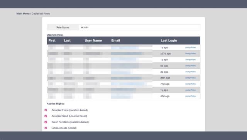The width and height of the screenshot is (247, 140).
Task: Uncheck Batch Functions (Location based)
Action: (x=46, y=122)
